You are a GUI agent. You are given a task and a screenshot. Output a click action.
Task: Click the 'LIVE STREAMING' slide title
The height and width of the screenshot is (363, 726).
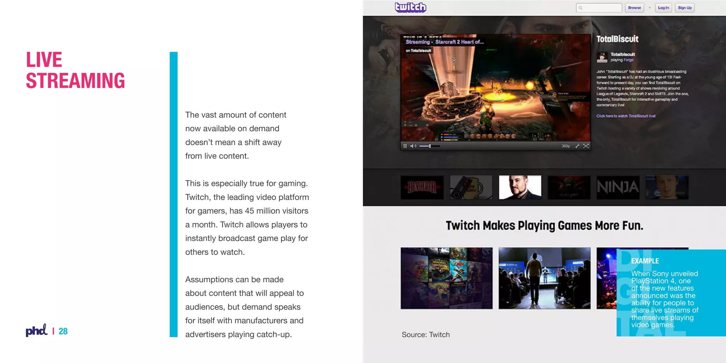76,70
